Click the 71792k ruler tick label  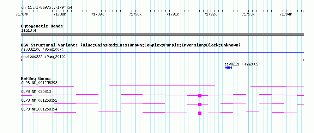211,14
